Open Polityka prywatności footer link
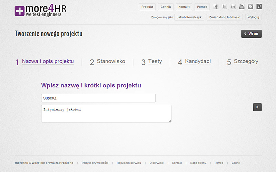Image resolution: width=276 pixels, height=172 pixels. tap(95, 163)
